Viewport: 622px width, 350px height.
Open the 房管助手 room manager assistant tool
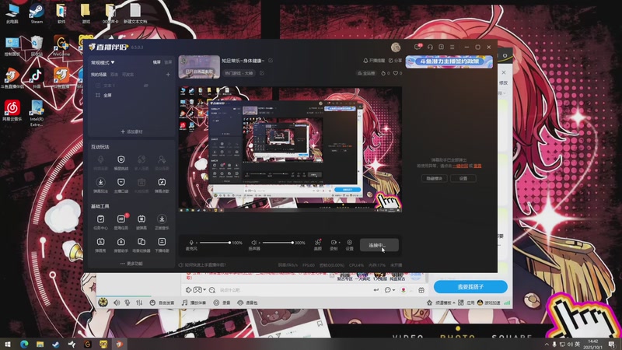coord(121,244)
